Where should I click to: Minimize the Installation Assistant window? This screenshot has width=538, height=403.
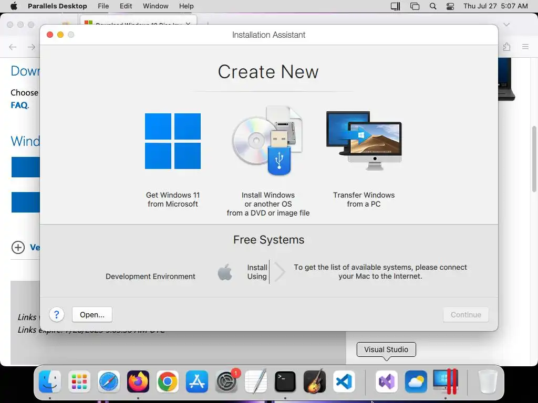pyautogui.click(x=60, y=35)
